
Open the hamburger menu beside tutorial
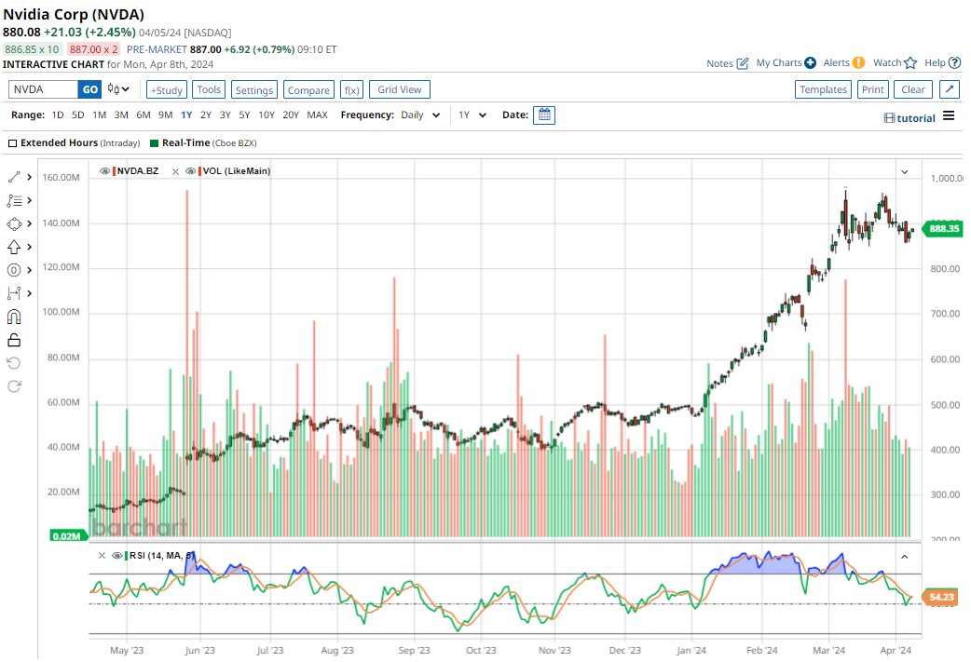(949, 116)
